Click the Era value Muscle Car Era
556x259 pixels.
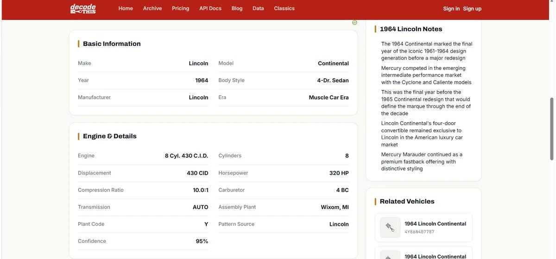click(329, 98)
